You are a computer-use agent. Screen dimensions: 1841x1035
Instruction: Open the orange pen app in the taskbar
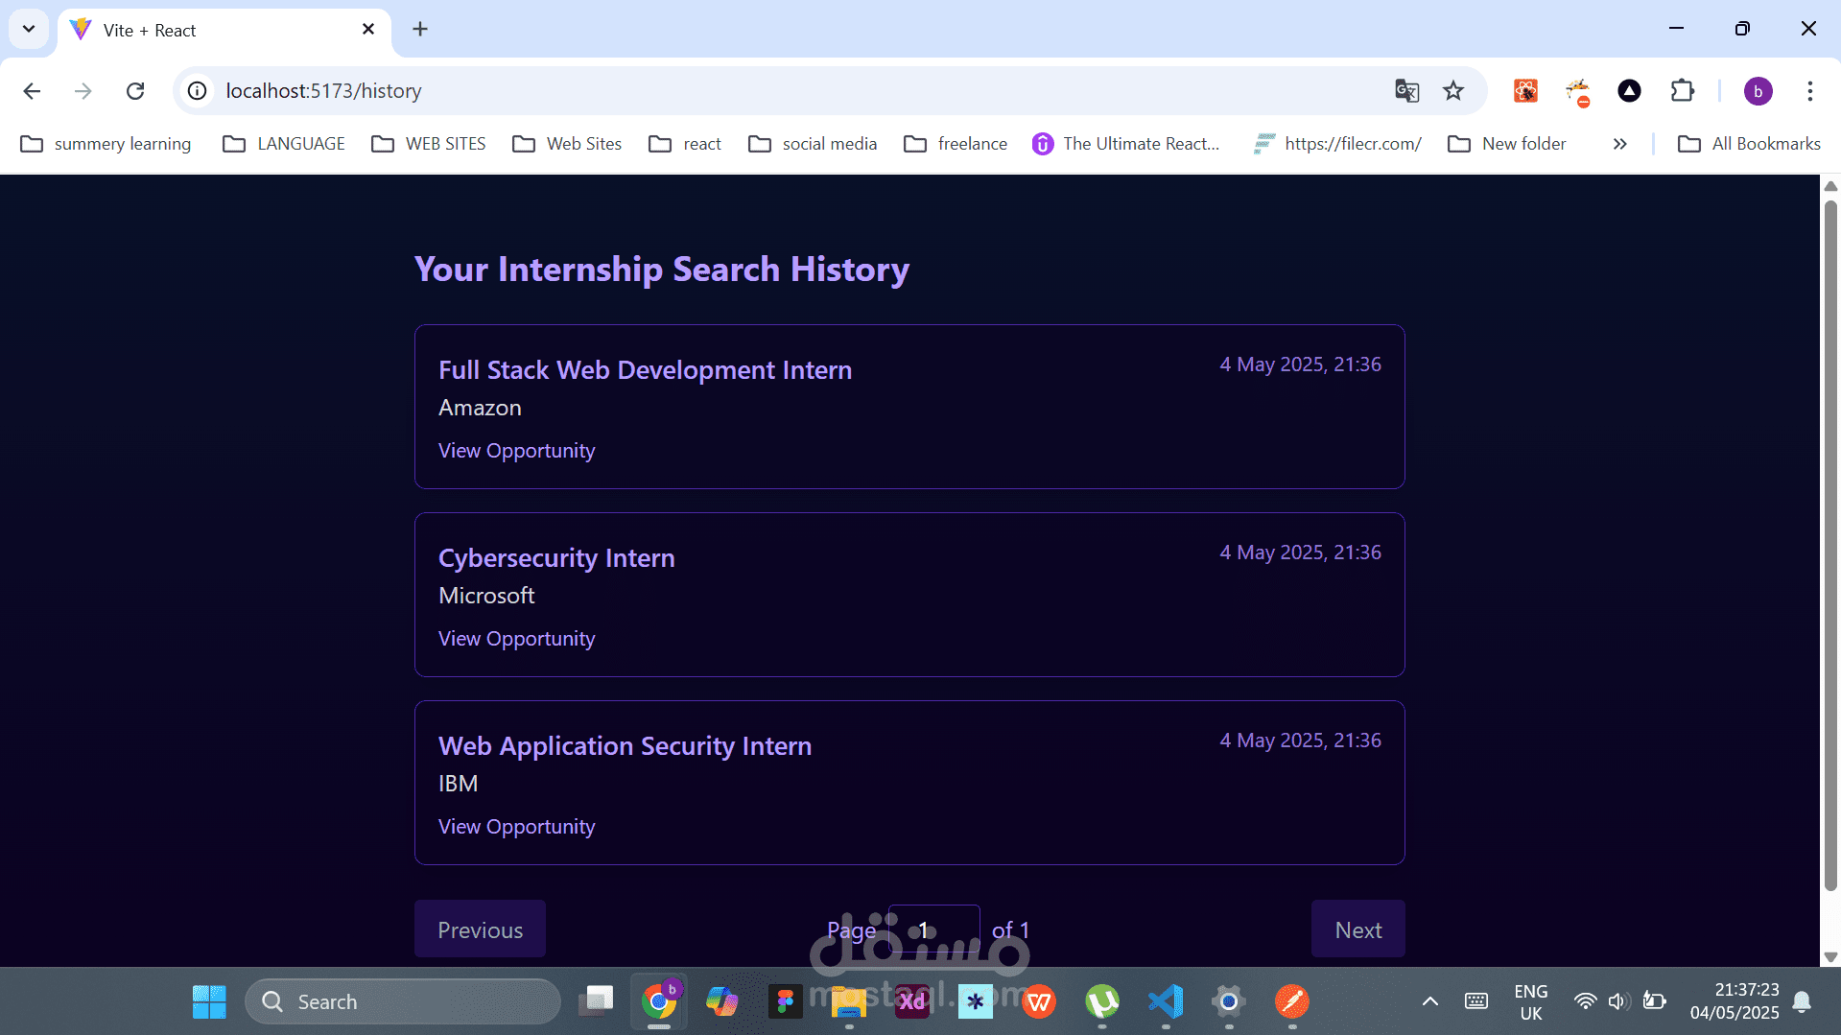pos(1292,1001)
